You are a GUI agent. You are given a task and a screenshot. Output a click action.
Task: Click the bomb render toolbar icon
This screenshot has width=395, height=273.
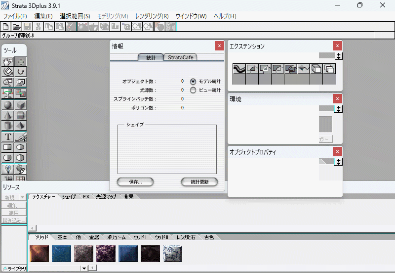[x=159, y=27]
